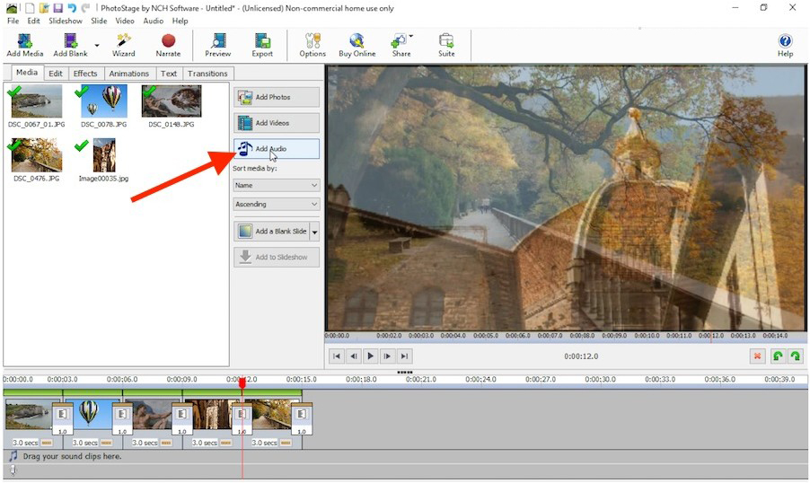
Task: Switch to the Media tab
Action: coord(26,73)
